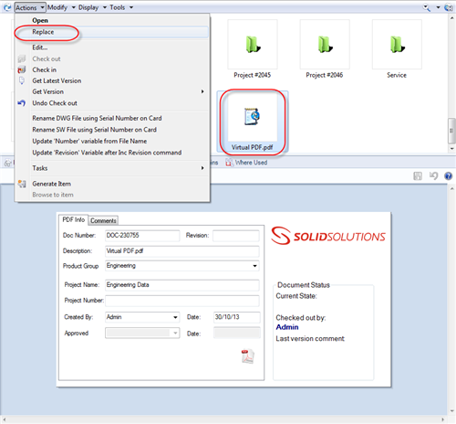Open the search dropdown arrow
The width and height of the screenshot is (456, 424).
438,7
